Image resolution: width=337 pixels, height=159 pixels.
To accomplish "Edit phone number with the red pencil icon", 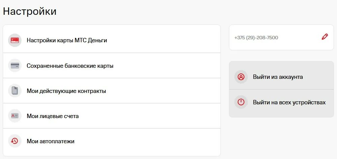I will point(325,37).
